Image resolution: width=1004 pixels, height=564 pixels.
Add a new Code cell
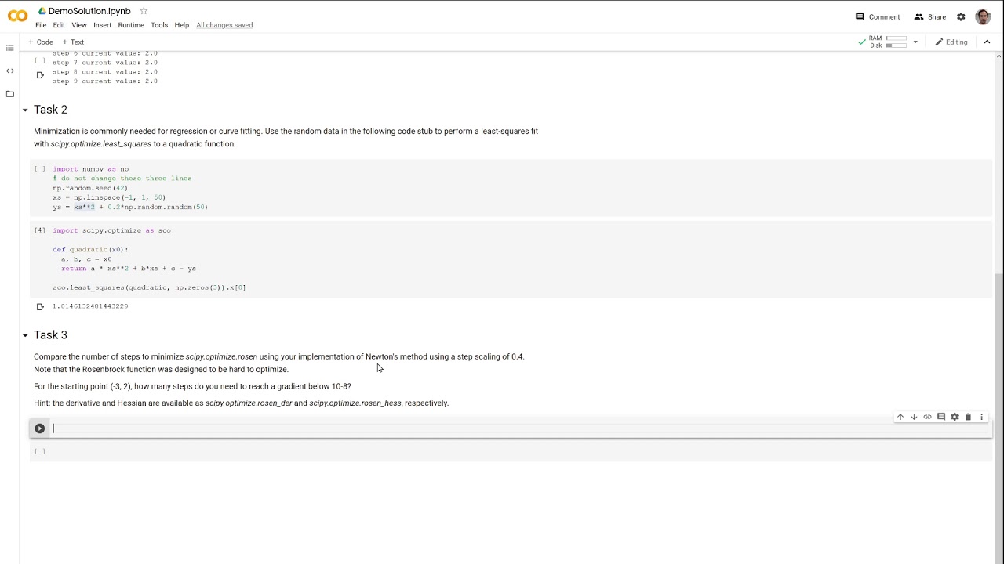tap(41, 42)
